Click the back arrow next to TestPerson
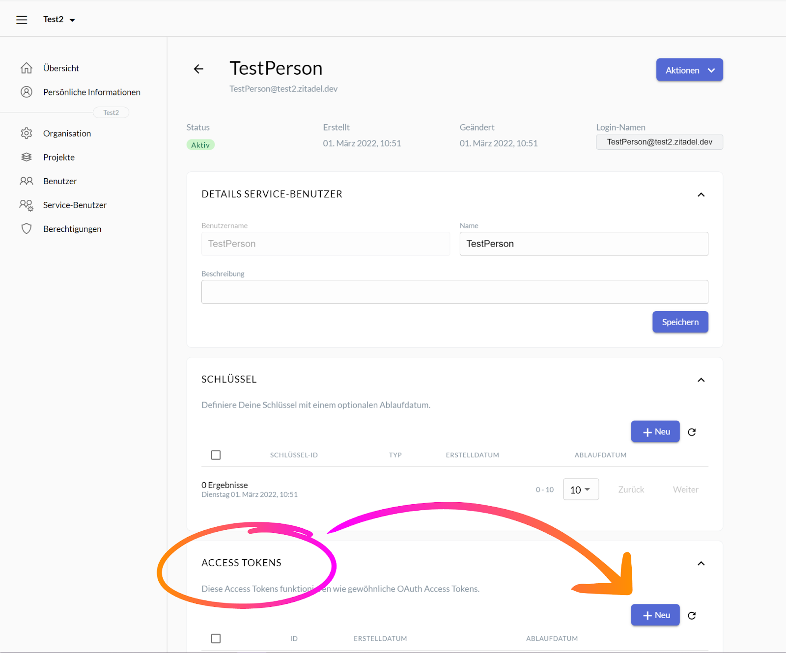Image resolution: width=786 pixels, height=653 pixels. pos(198,69)
